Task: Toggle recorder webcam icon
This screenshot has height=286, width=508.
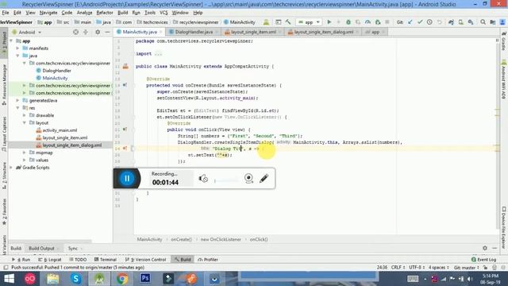Action: click(248, 178)
